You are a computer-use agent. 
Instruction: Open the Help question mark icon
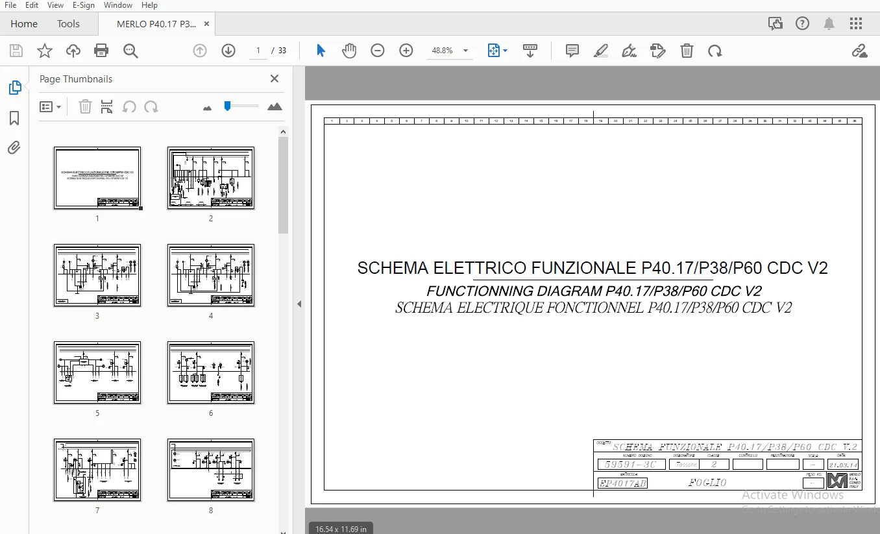coord(802,24)
